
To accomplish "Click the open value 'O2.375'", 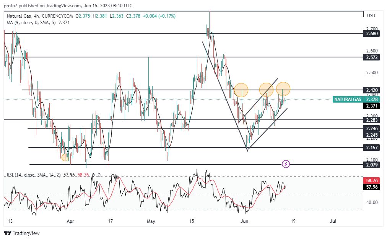I will pyautogui.click(x=83, y=16).
